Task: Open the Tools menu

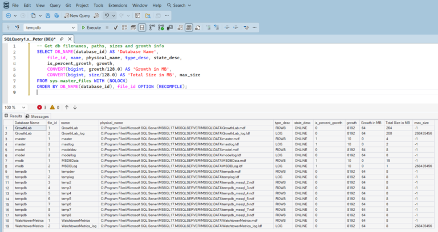Action: pyautogui.click(x=98, y=5)
